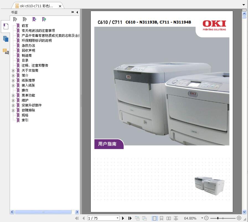248x222 pixels.
Task: Open the 目录 bookmark
Action: pyautogui.click(x=25, y=60)
